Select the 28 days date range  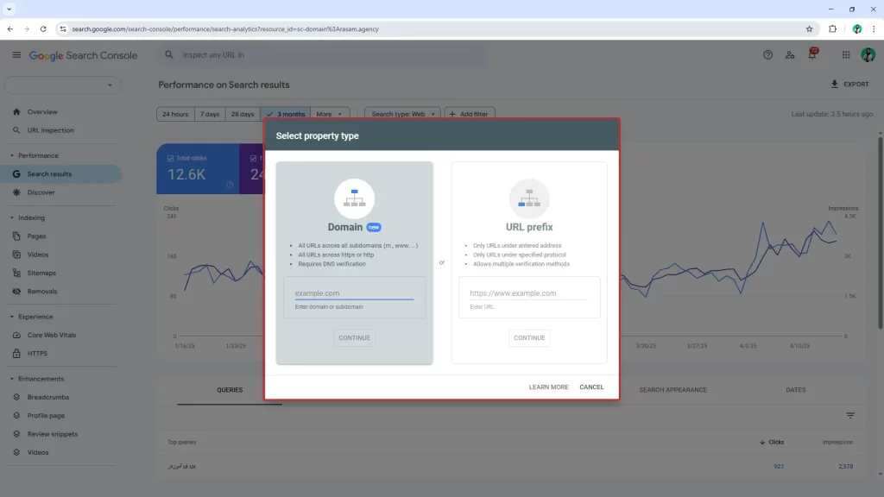tap(243, 114)
